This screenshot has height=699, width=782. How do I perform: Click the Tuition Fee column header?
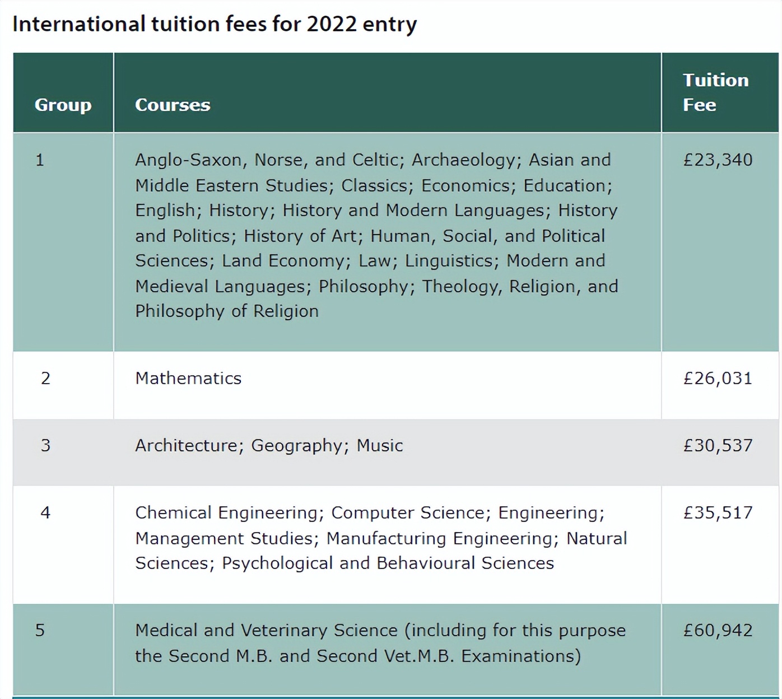point(715,92)
